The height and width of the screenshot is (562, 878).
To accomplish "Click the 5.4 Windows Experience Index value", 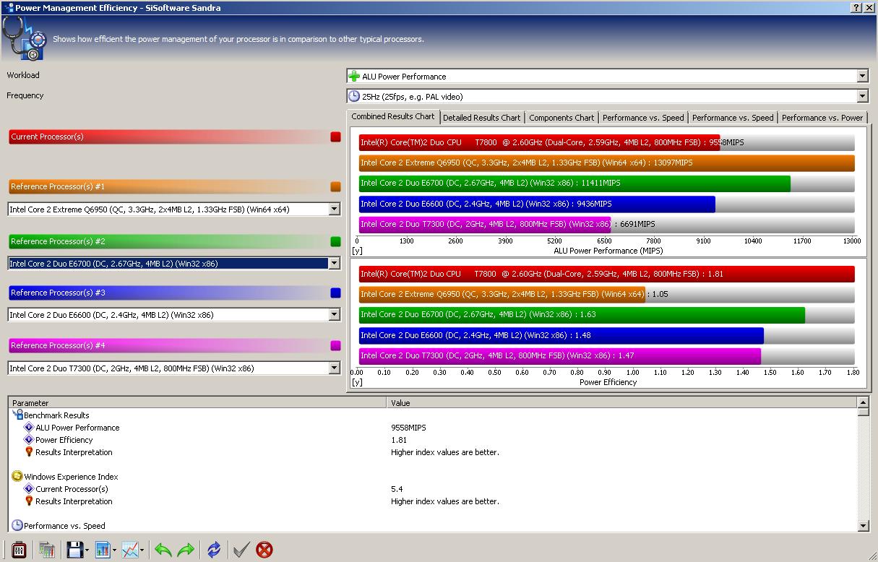I will point(397,489).
